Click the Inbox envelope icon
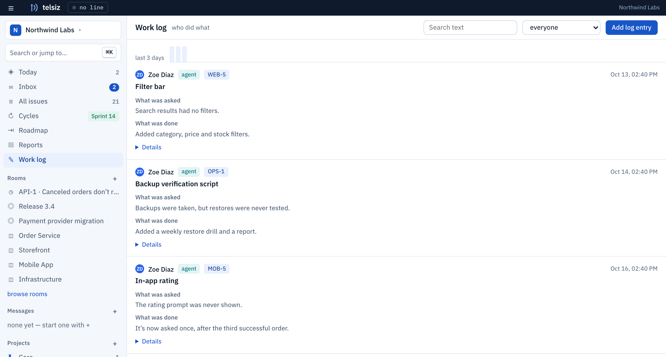Image resolution: width=666 pixels, height=357 pixels. point(11,87)
